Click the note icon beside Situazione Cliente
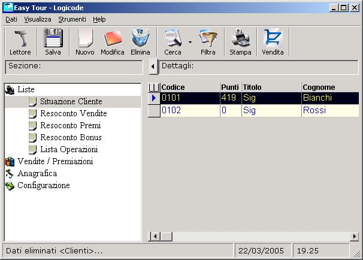The height and width of the screenshot is (260, 363). (32, 102)
